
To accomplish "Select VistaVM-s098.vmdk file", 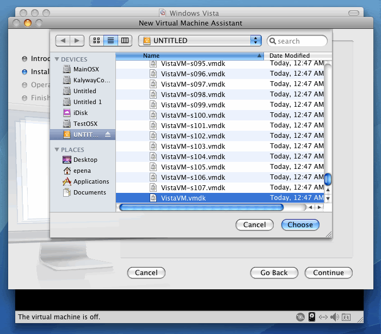I will [x=220, y=94].
